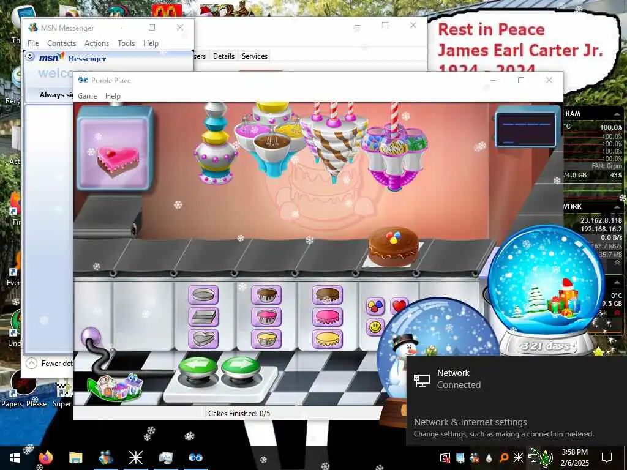Switch to the Services tab in Task Manager
The width and height of the screenshot is (627, 470).
pyautogui.click(x=254, y=56)
